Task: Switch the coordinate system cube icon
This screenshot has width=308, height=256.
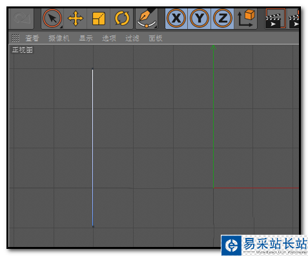Action: (246, 19)
